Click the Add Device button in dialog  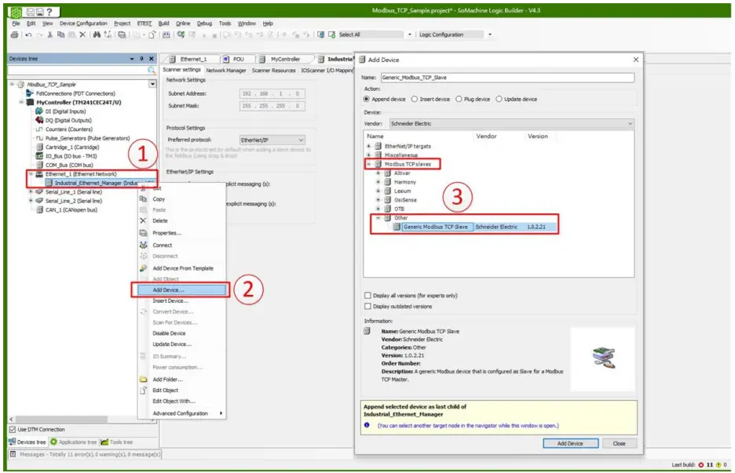pyautogui.click(x=570, y=443)
